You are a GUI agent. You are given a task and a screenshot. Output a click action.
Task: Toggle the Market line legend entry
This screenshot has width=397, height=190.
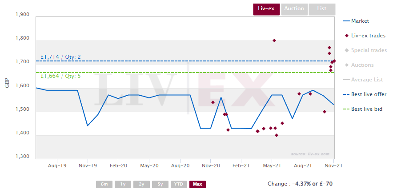[360, 21]
